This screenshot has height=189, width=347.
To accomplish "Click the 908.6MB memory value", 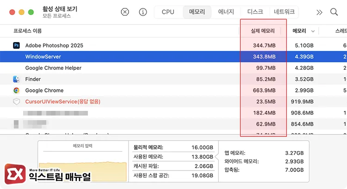I will pyautogui.click(x=302, y=113).
